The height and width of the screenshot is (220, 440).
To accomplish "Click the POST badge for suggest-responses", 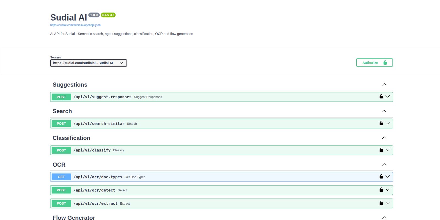I will [61, 97].
